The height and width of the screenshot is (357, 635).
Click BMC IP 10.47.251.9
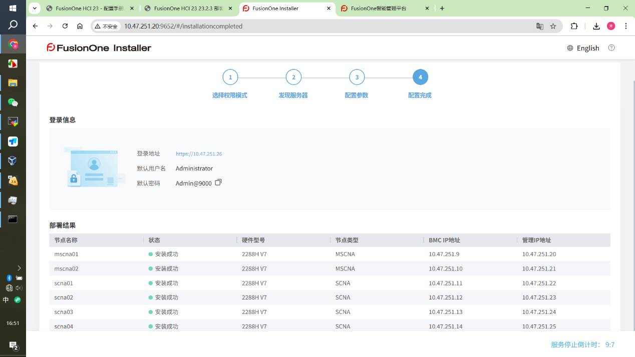point(444,254)
